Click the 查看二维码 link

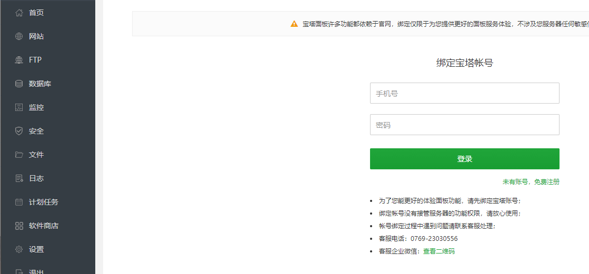click(438, 251)
